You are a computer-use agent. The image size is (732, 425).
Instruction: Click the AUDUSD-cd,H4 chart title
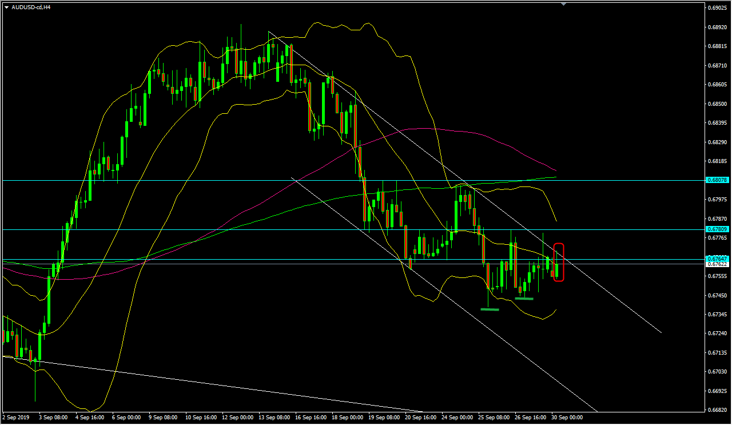31,7
